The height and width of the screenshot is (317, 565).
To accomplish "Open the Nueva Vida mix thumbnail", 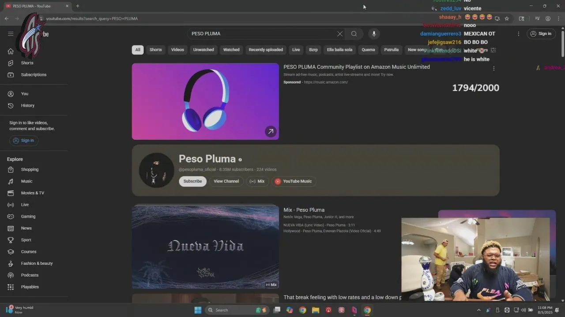I will coord(205,247).
